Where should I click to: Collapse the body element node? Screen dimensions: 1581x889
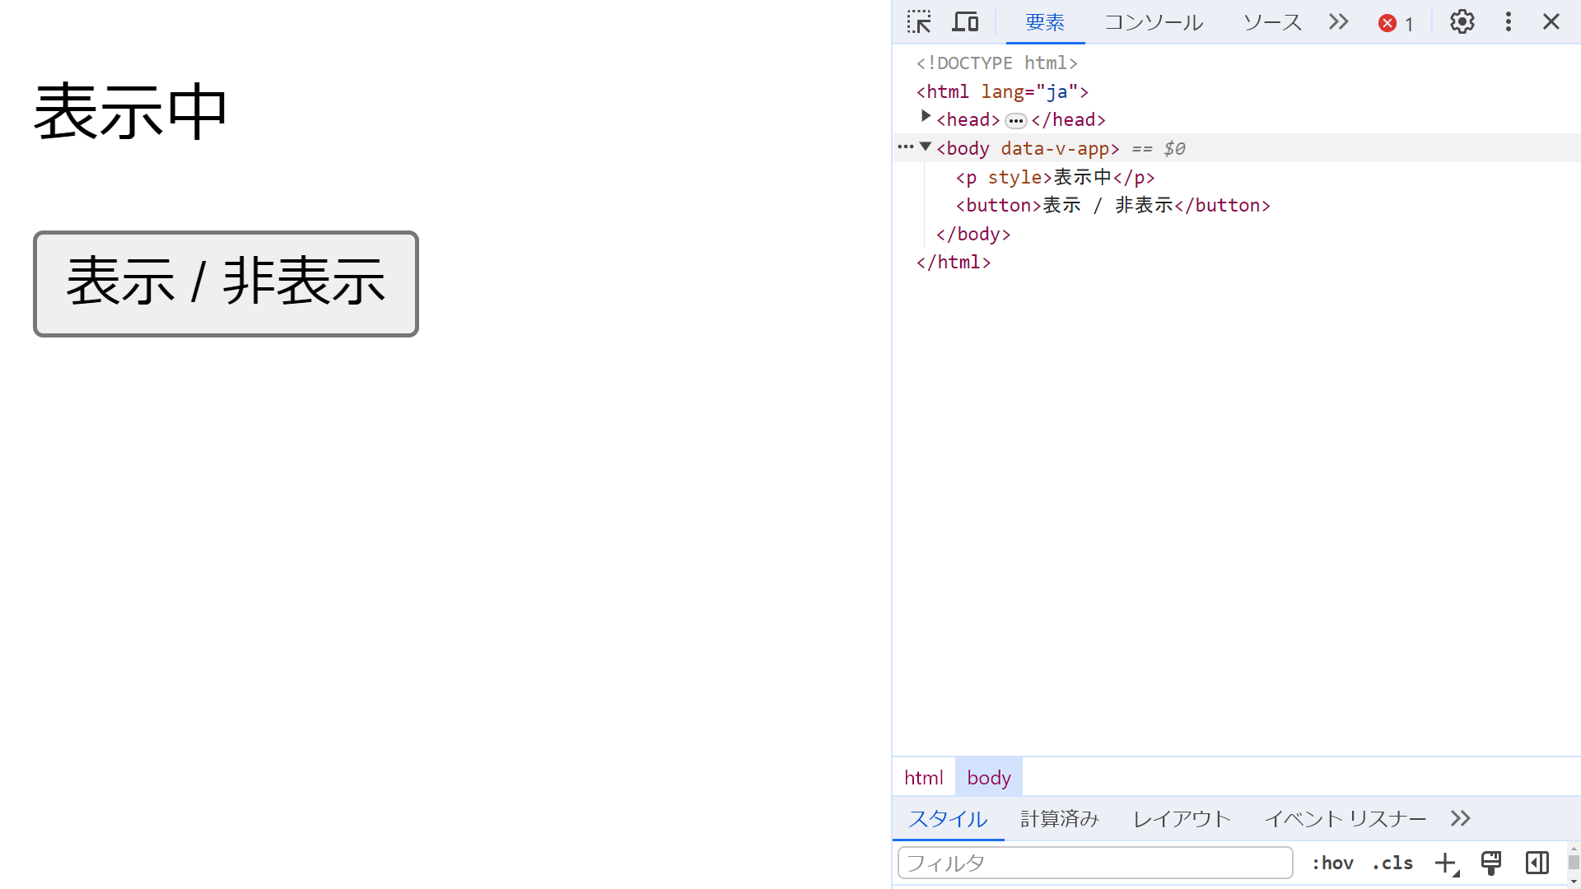tap(926, 147)
